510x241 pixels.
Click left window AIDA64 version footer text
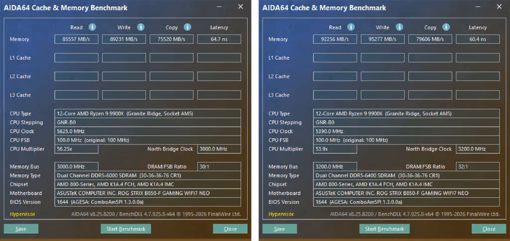(x=156, y=214)
